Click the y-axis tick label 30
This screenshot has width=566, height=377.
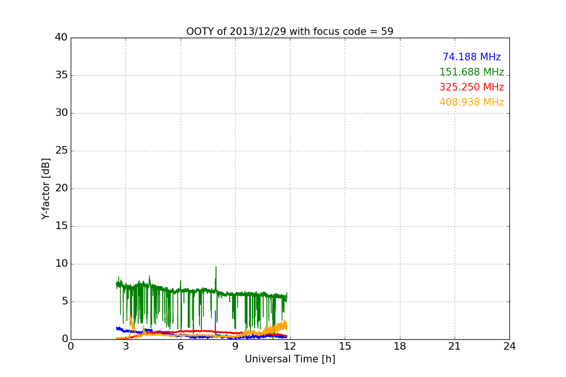(x=61, y=113)
